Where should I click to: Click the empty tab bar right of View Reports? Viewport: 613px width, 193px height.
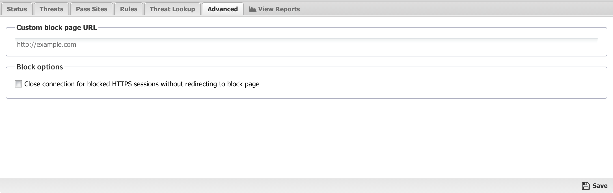[x=452, y=9]
